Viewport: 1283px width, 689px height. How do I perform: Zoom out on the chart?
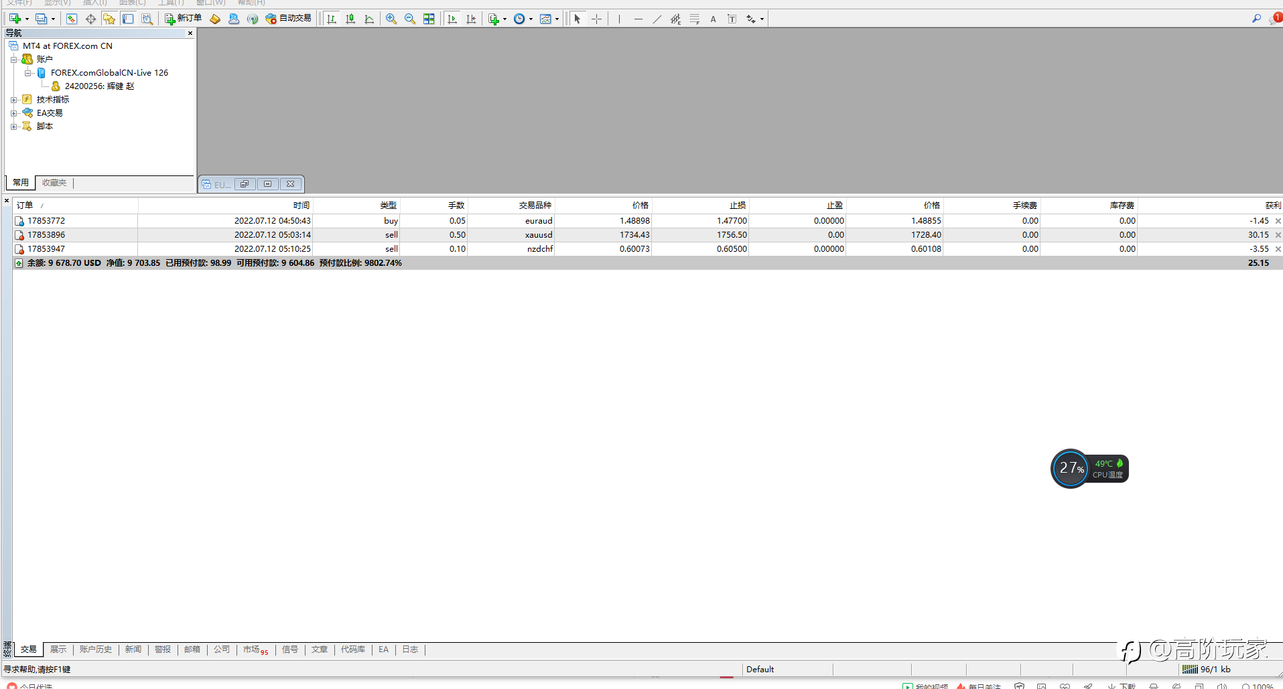pyautogui.click(x=410, y=19)
